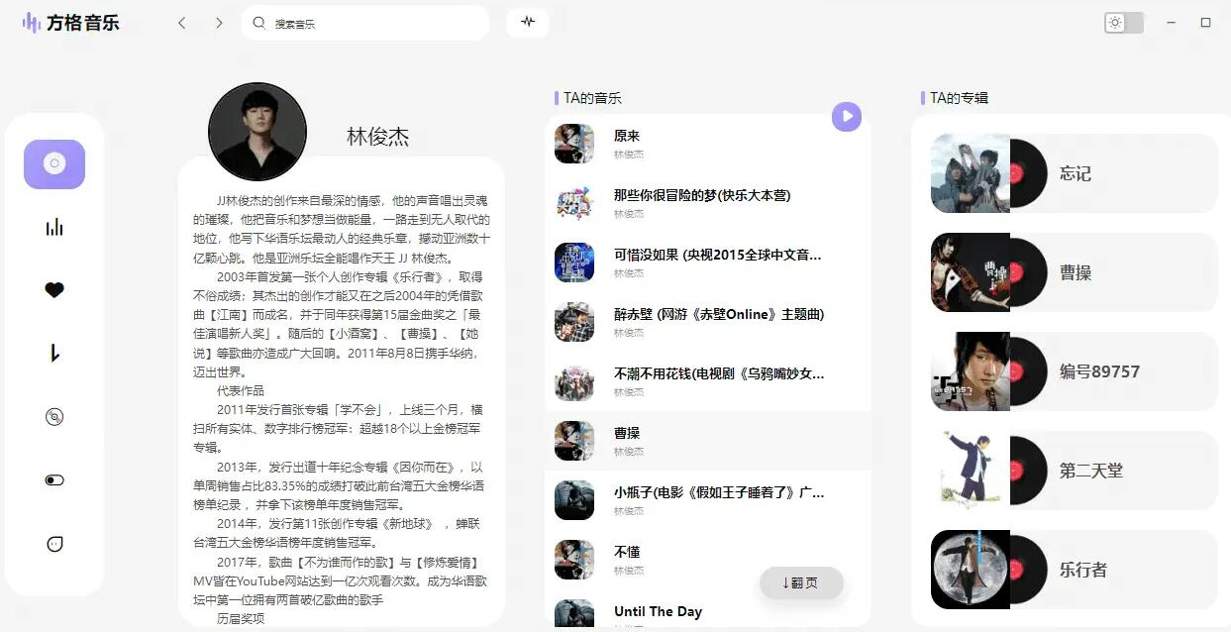Go back with left chevron arrow
The height and width of the screenshot is (632, 1231).
tap(182, 23)
